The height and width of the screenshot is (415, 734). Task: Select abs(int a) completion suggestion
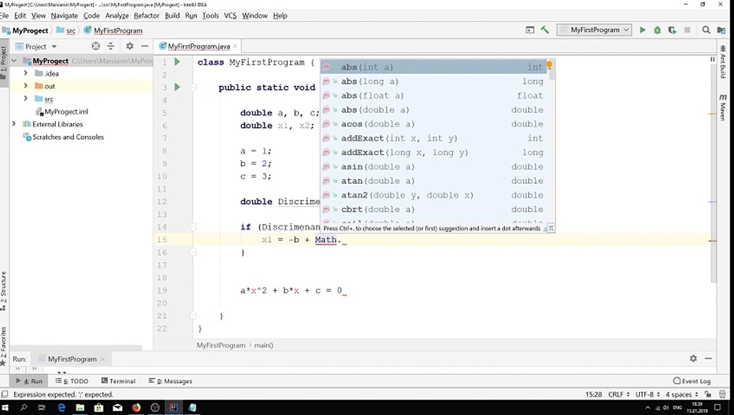(433, 67)
